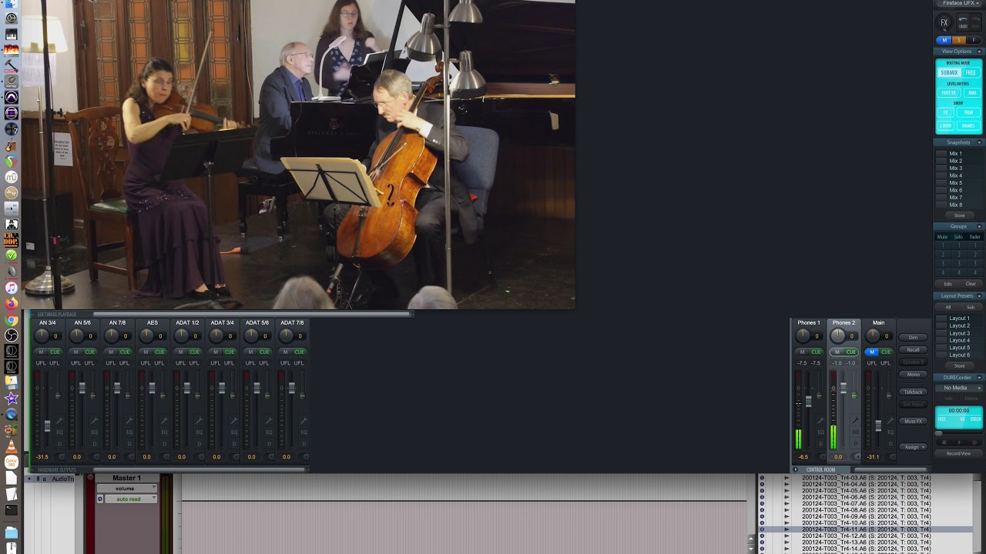Viewport: 986px width, 554px height.
Task: Open the wrench settings for Phones 2
Action: pos(855,421)
